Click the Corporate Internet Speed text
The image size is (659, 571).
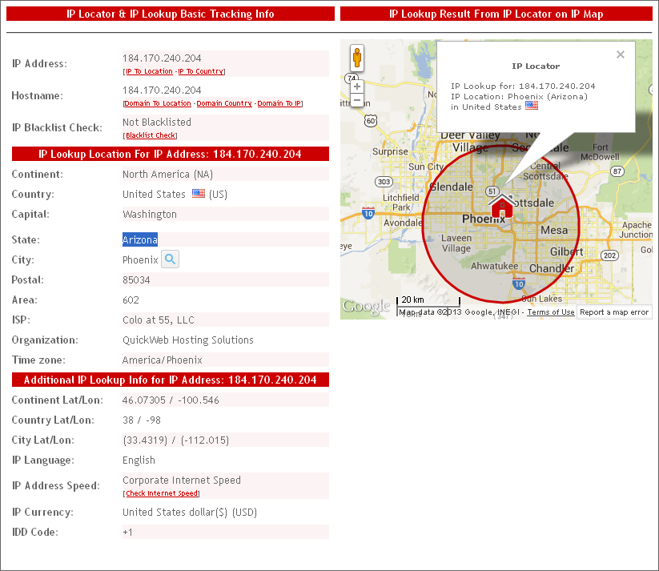click(182, 481)
